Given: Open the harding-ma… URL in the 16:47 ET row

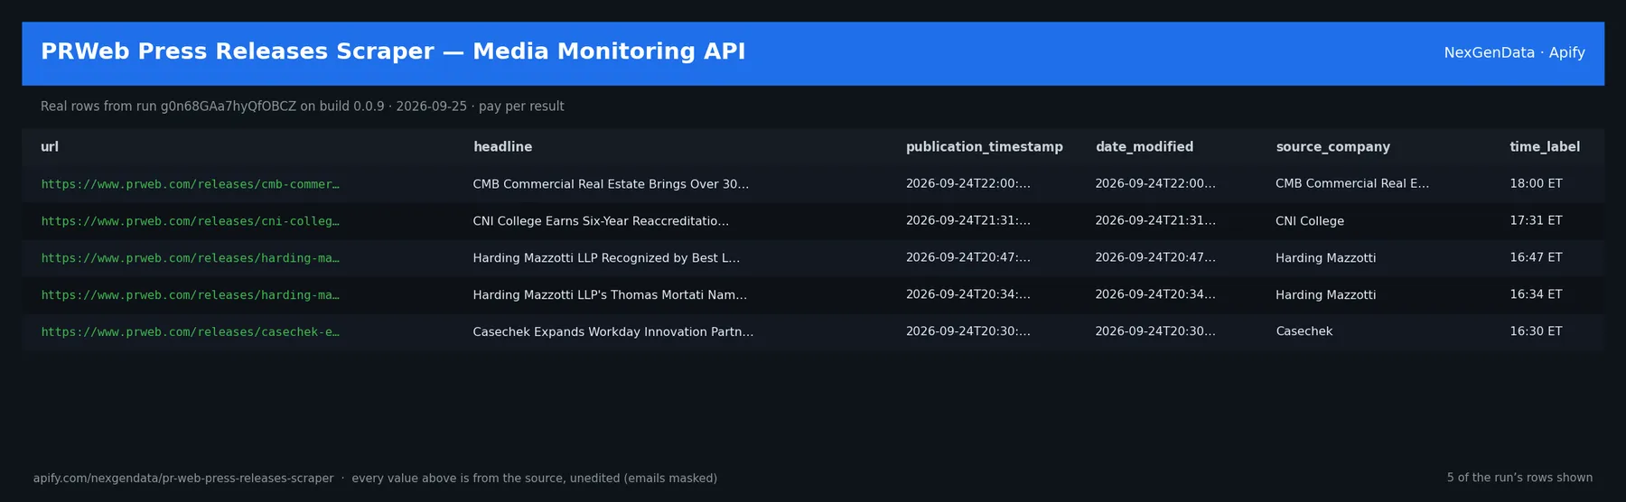Looking at the screenshot, I should (190, 258).
